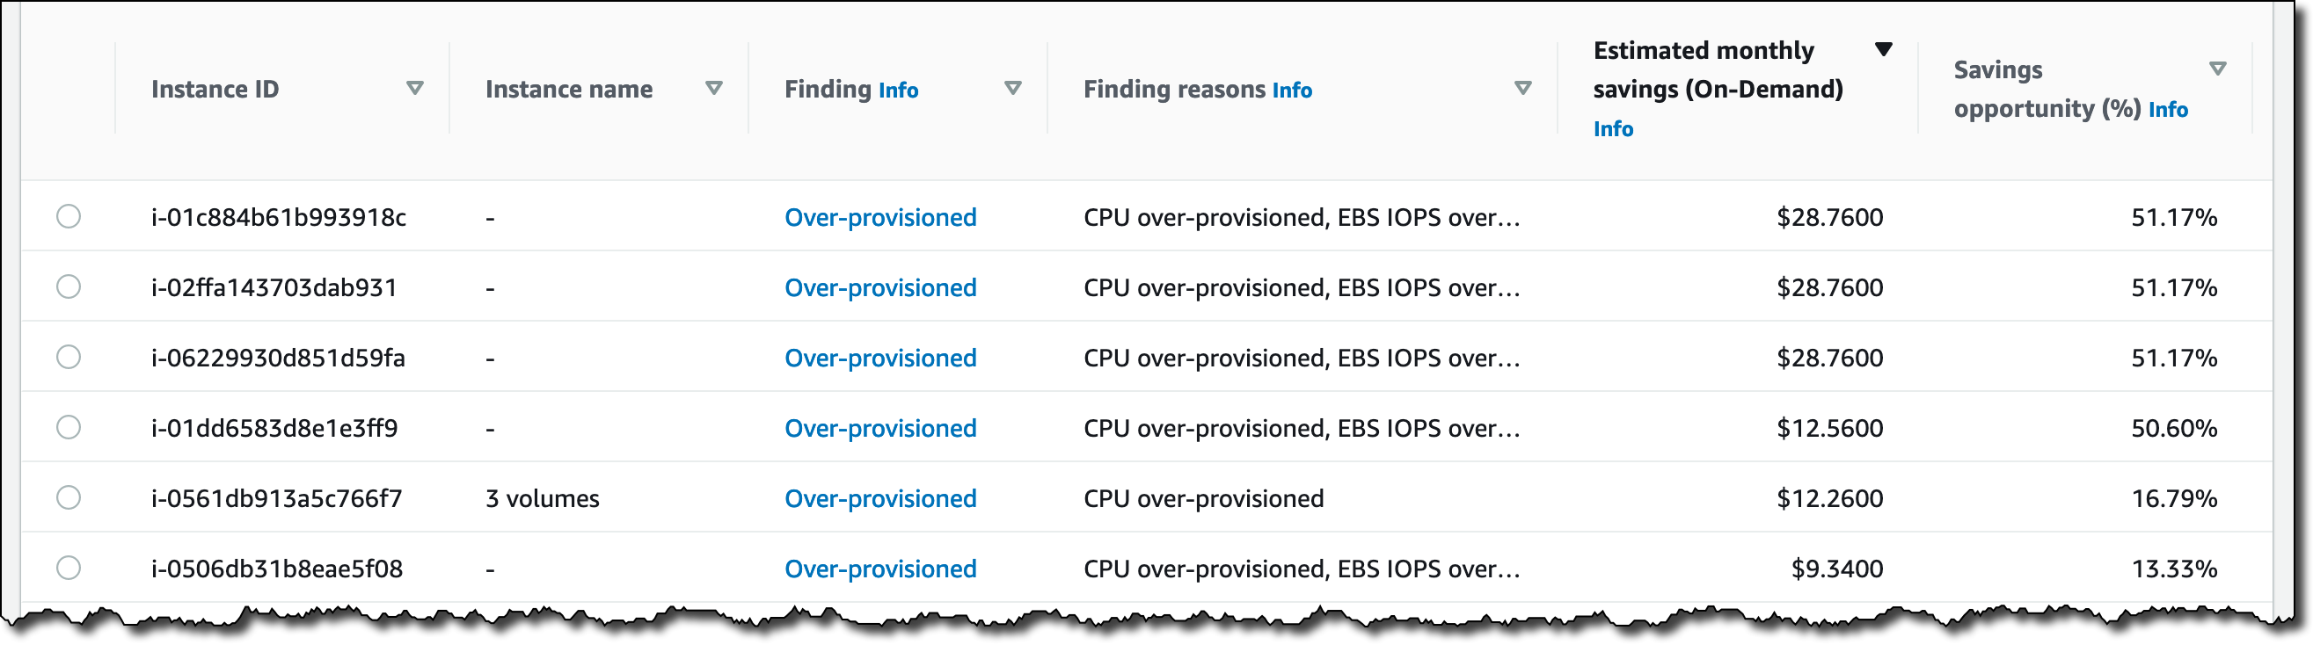Screen dimensions: 2313x645
Task: Sort by Finding column arrow
Action: pos(1013,88)
